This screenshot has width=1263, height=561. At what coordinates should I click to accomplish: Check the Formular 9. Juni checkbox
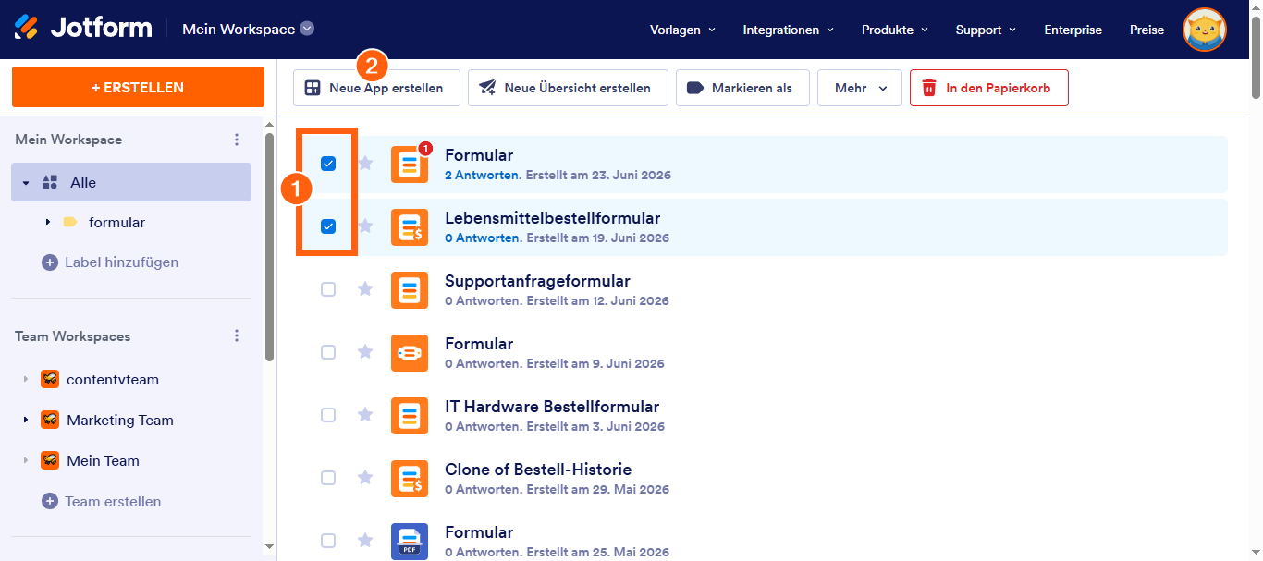(328, 352)
